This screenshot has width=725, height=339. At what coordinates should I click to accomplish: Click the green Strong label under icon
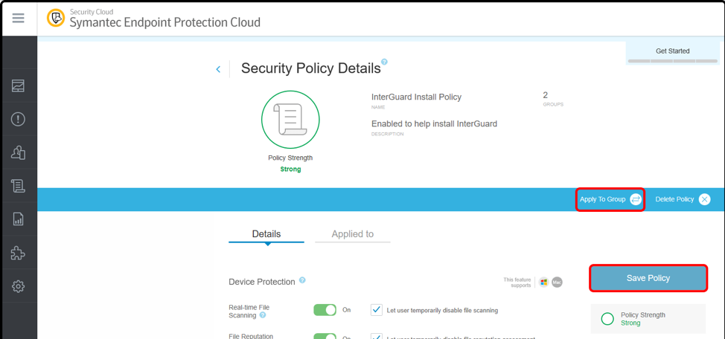(x=290, y=169)
